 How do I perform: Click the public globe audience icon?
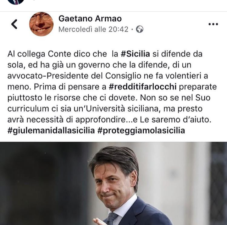click(140, 30)
